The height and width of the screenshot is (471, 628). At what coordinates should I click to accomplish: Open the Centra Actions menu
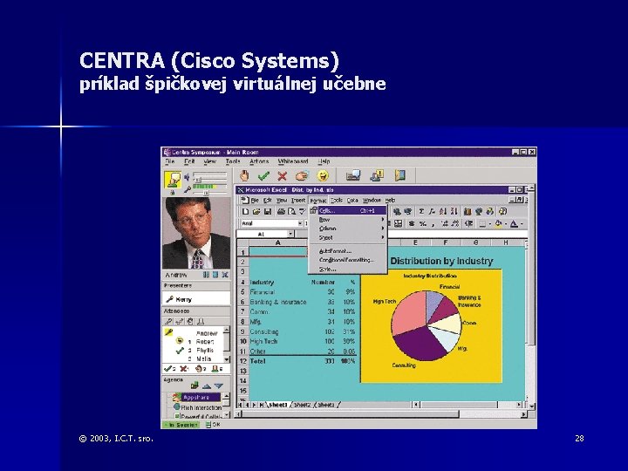click(x=259, y=161)
